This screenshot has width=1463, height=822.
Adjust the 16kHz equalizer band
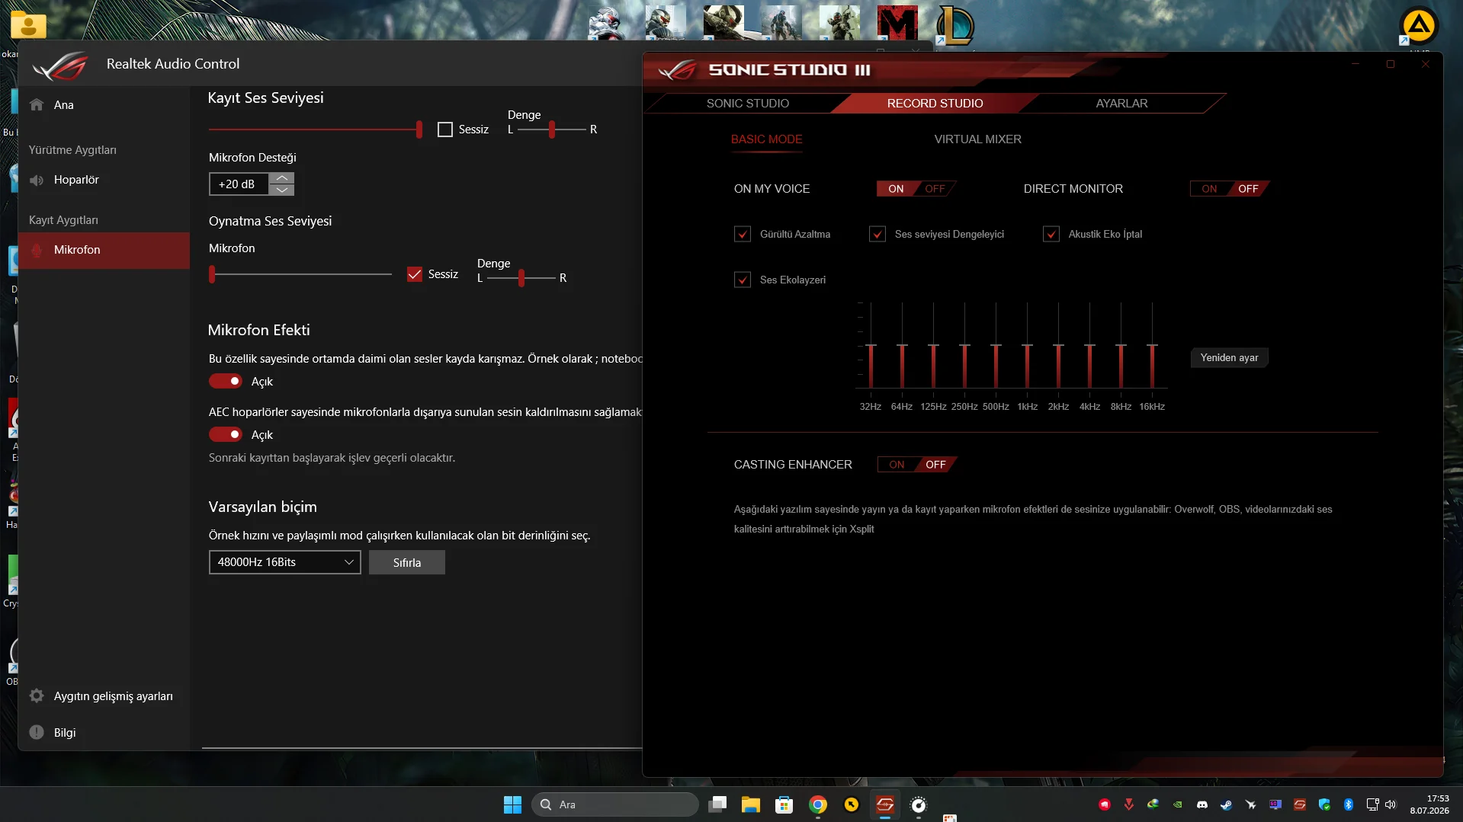(x=1152, y=346)
